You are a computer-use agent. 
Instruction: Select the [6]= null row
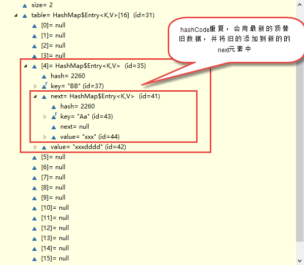[x=53, y=167]
